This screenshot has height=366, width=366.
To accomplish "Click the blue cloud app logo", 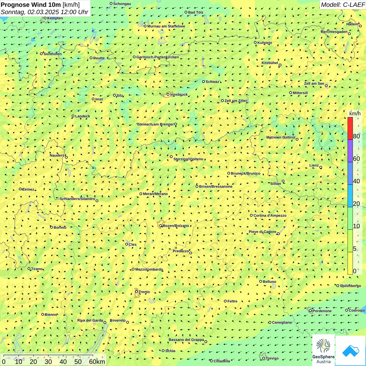I will pos(351,351).
